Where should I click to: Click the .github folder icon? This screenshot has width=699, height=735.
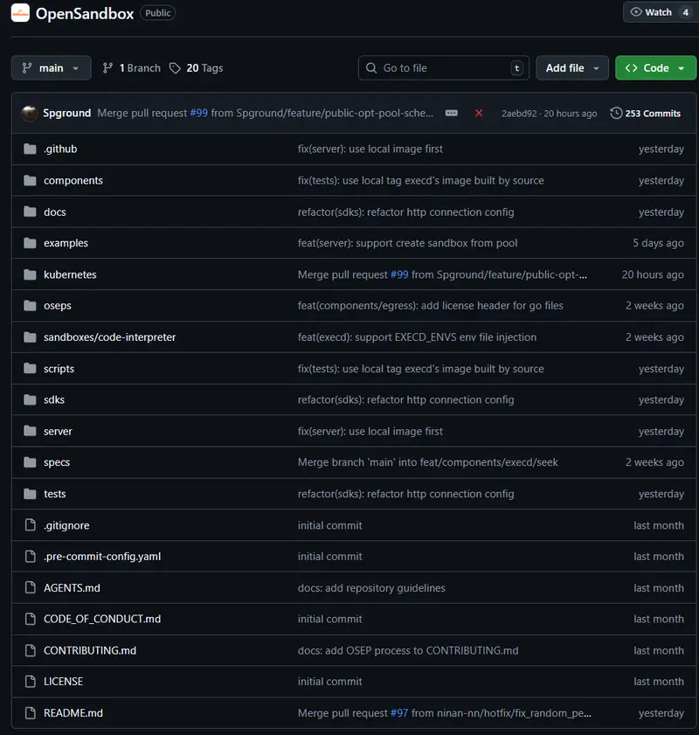coord(30,149)
